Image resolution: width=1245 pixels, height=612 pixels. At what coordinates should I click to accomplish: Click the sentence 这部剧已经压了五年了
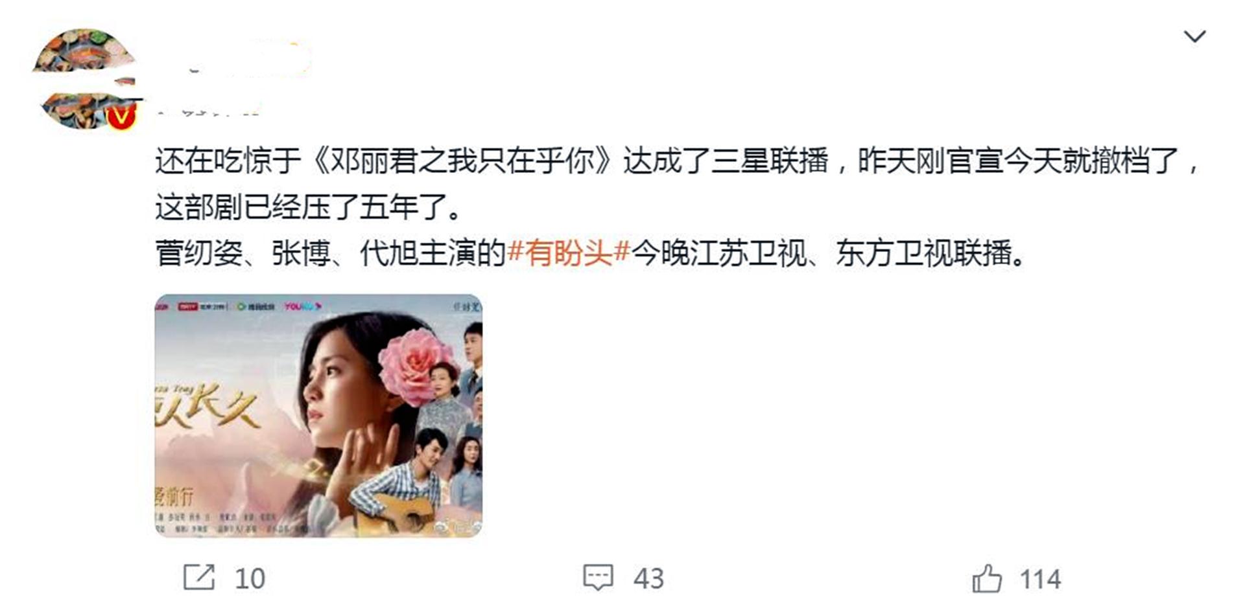[309, 207]
